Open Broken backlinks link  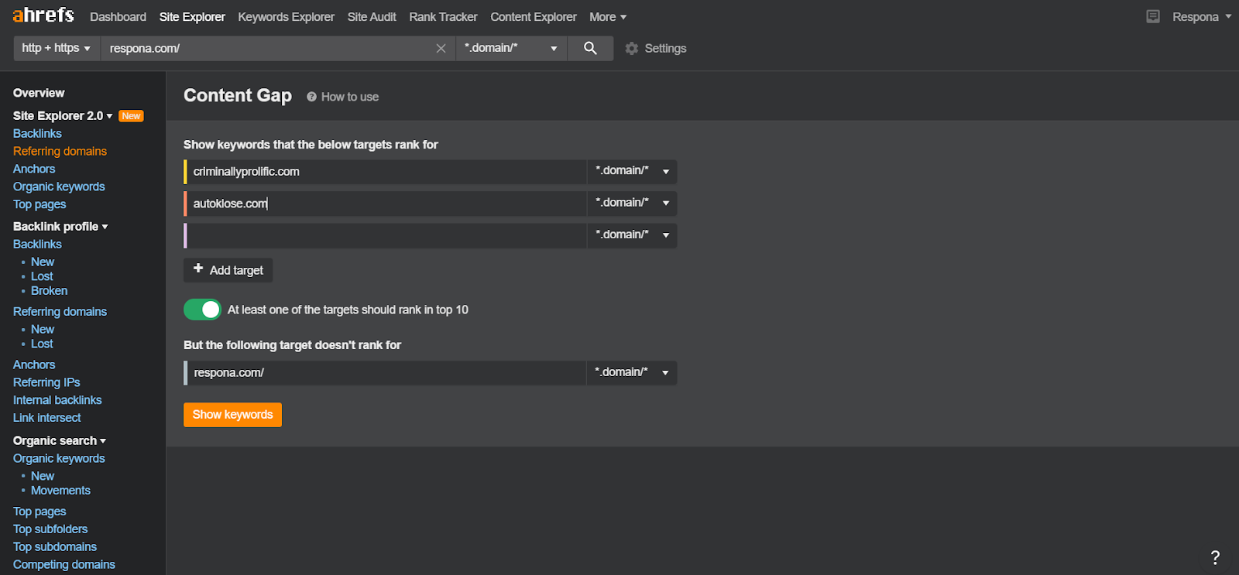50,291
